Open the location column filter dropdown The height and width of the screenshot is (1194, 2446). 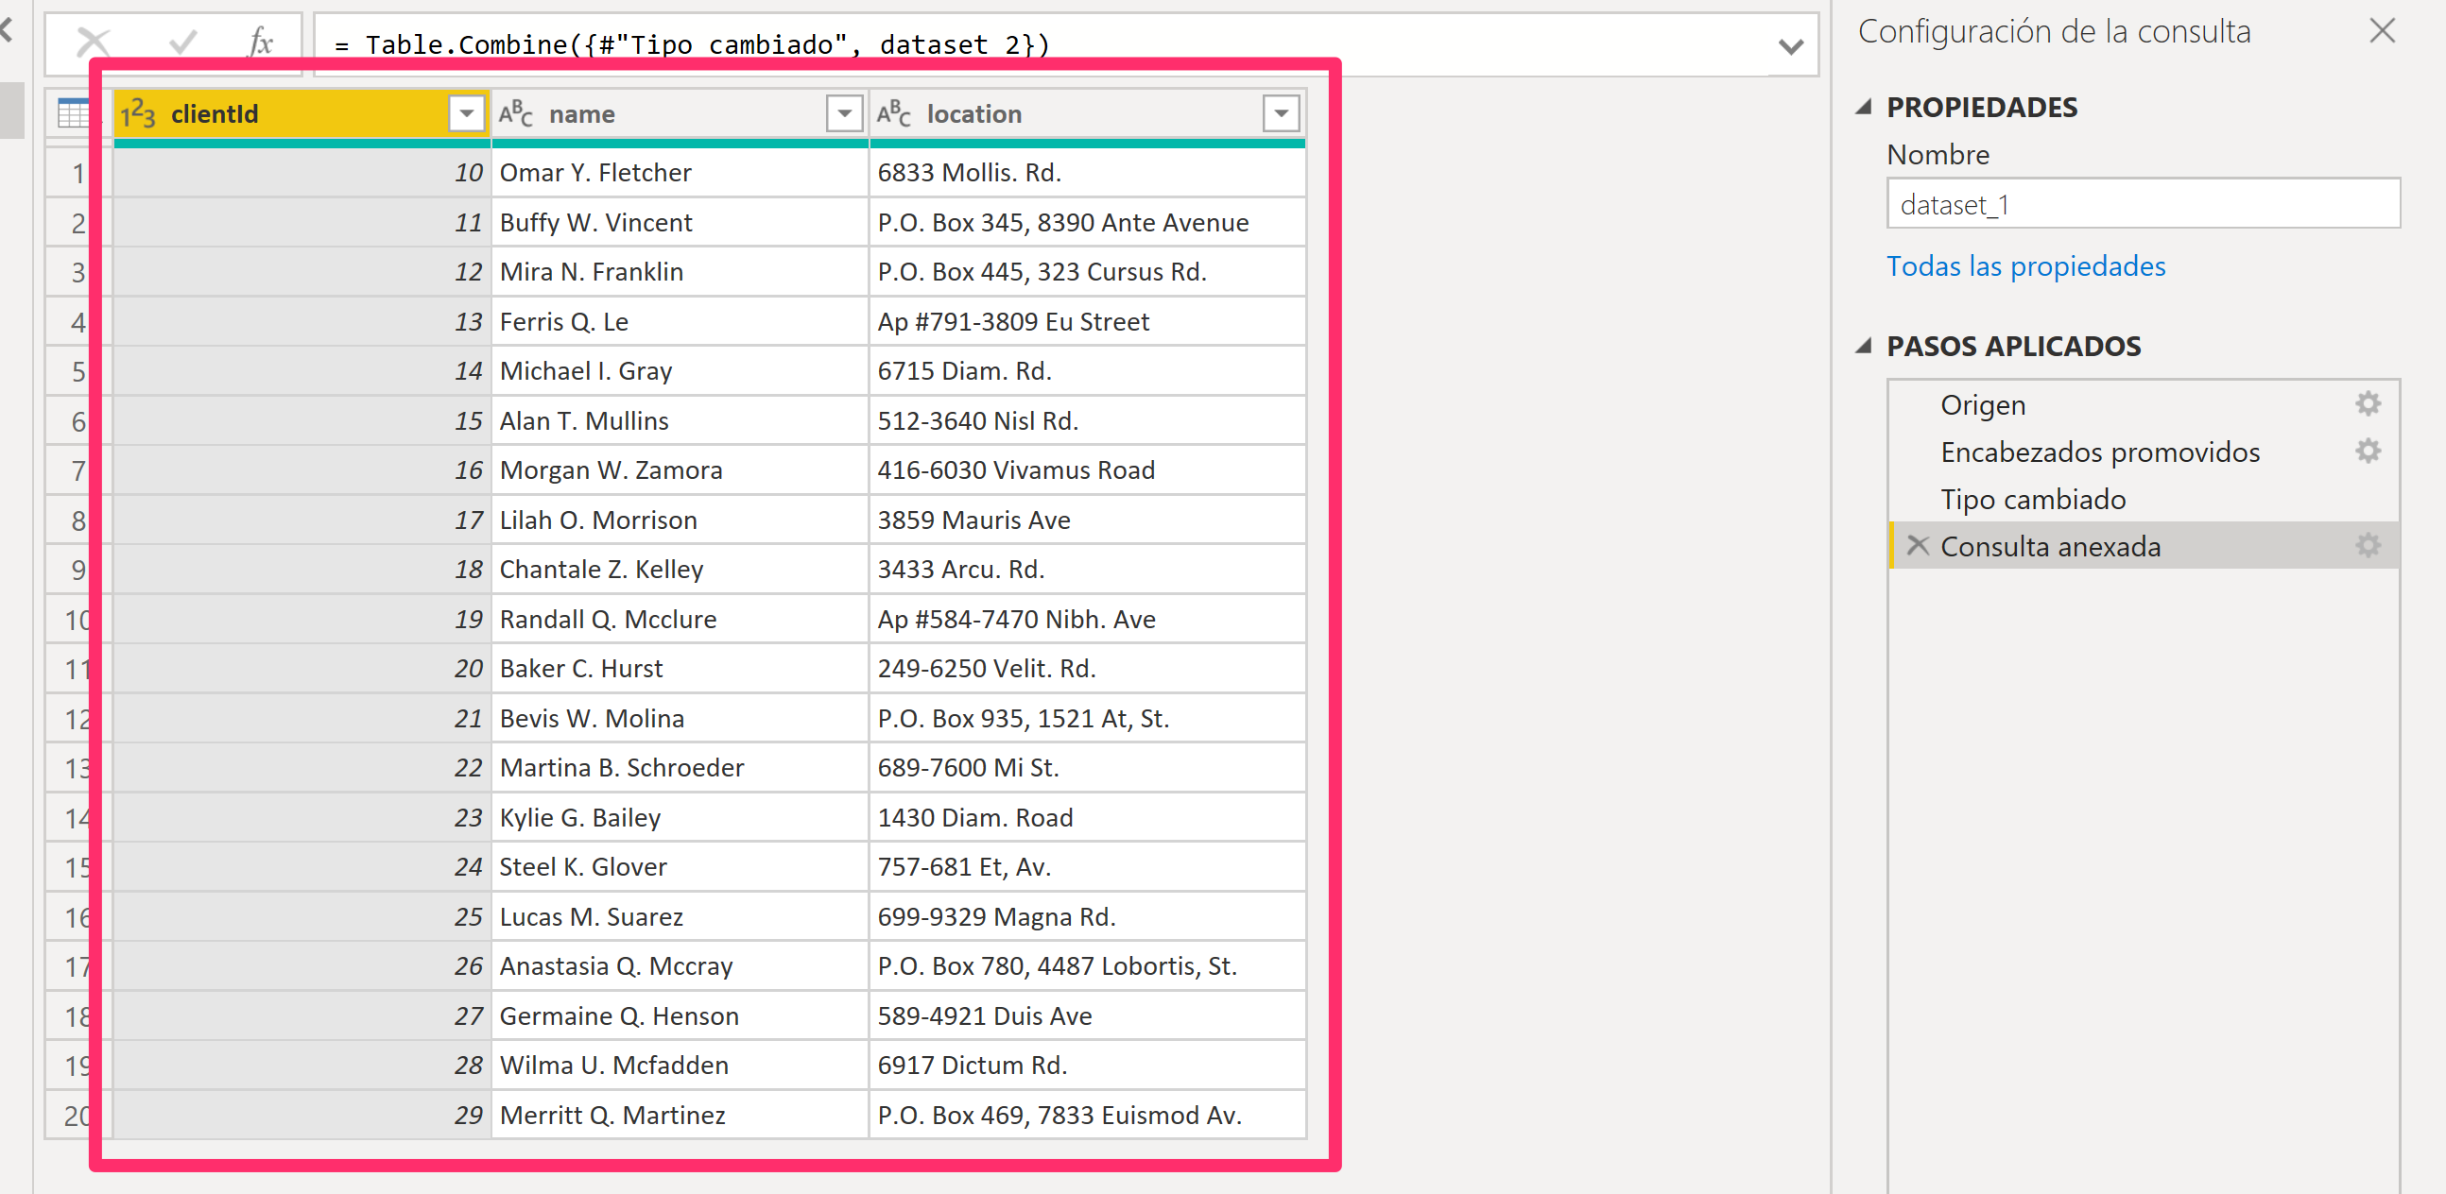1280,114
